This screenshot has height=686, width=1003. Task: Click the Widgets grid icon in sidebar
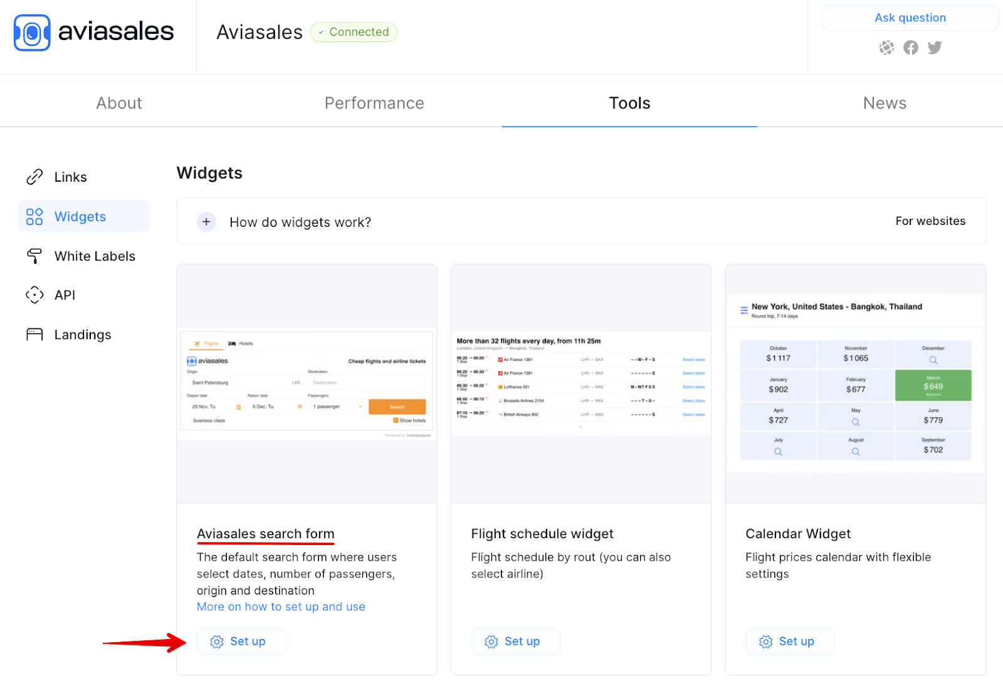coord(34,216)
